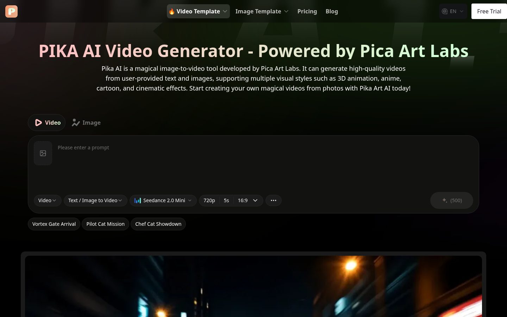Select the 16:9 aspect ratio setting
The image size is (507, 317).
tap(243, 200)
